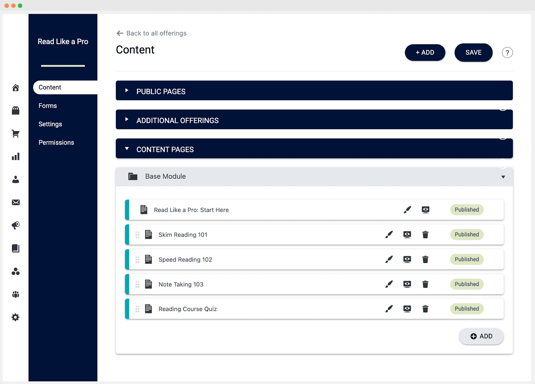The image size is (535, 384).
Task: Delete Note Taking 103 using the trash icon
Action: [x=425, y=284]
